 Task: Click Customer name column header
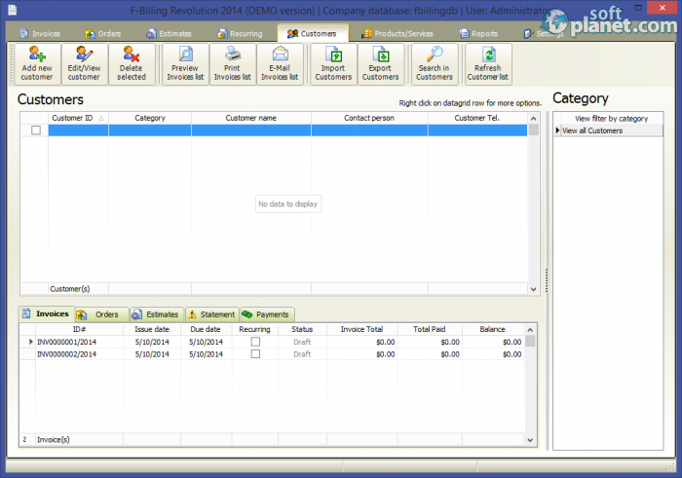click(x=250, y=118)
